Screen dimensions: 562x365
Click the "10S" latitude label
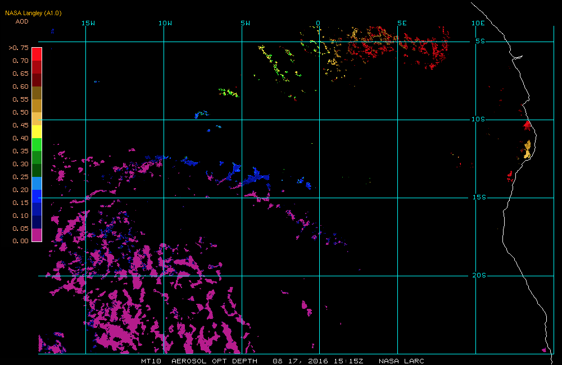[x=478, y=119]
